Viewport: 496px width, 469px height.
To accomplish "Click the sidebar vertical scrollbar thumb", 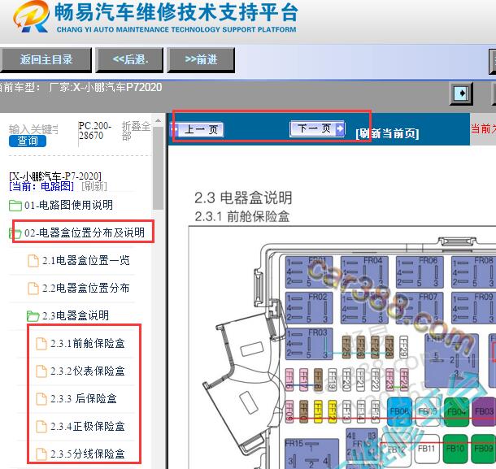I will [159, 167].
